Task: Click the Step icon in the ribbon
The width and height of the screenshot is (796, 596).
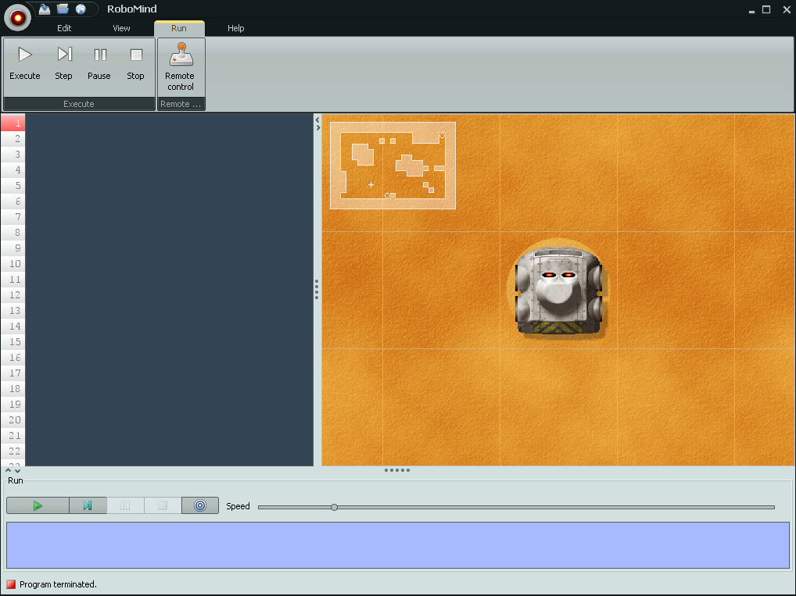Action: 64,54
